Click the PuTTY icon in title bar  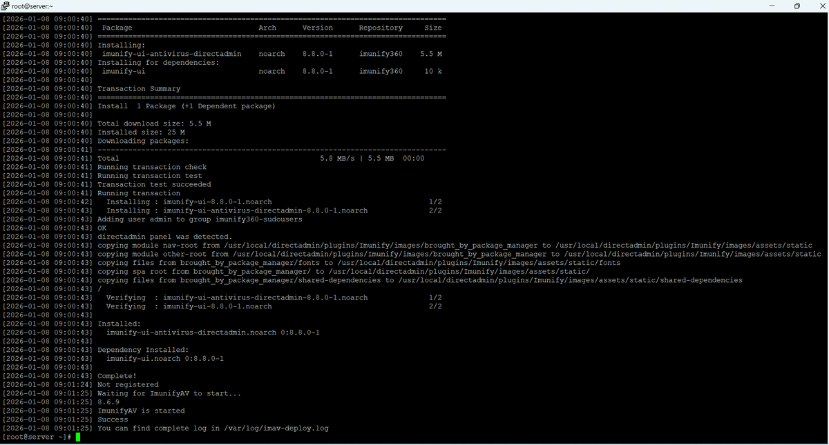tap(6, 6)
